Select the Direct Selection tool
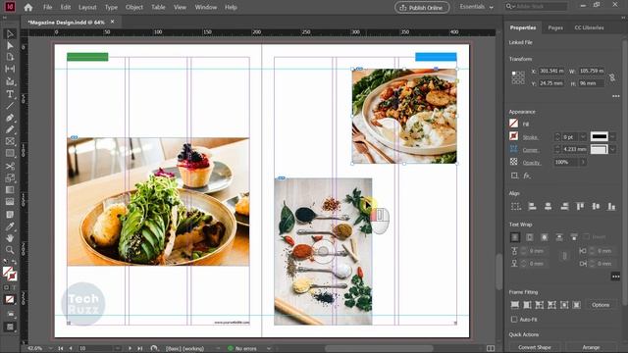This screenshot has width=628, height=353. [10, 46]
